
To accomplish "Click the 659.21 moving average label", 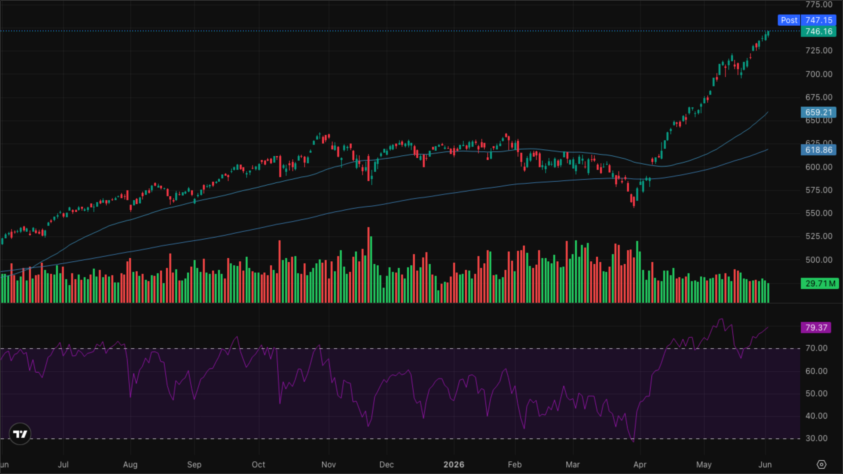I will tap(818, 112).
